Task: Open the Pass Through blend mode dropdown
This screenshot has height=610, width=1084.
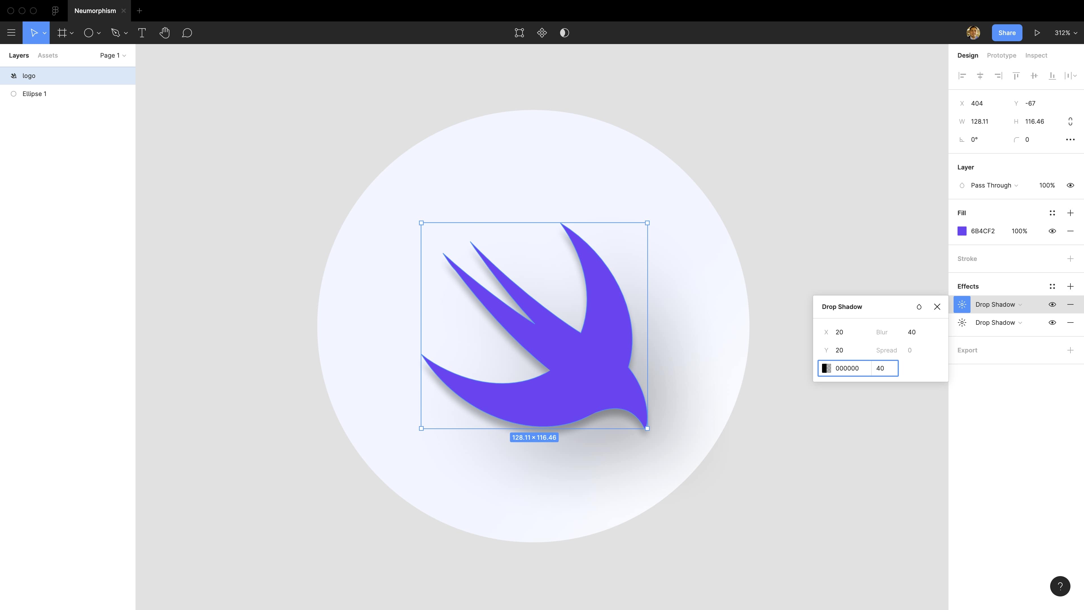Action: [x=994, y=185]
